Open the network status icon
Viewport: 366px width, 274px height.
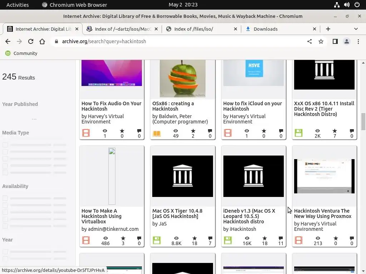337,5
